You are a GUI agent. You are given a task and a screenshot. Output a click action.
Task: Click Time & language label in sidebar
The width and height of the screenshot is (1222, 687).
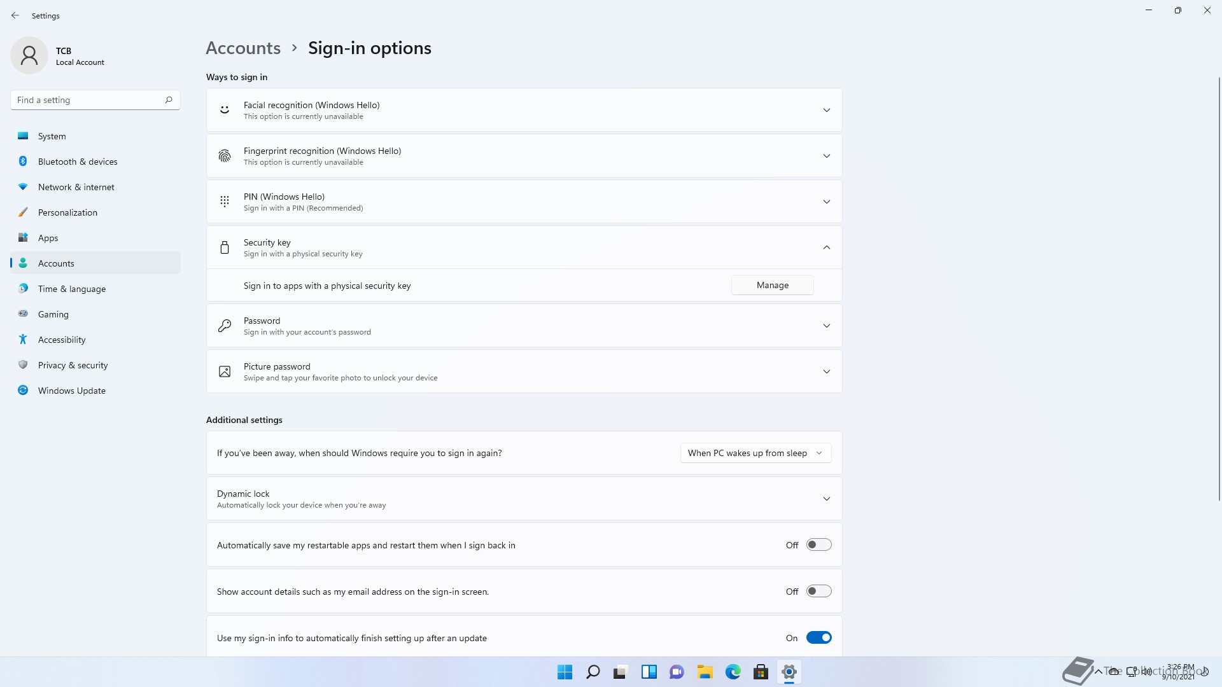tap(72, 289)
